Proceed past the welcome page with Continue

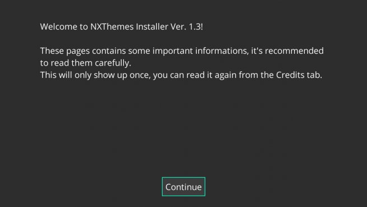pos(184,187)
